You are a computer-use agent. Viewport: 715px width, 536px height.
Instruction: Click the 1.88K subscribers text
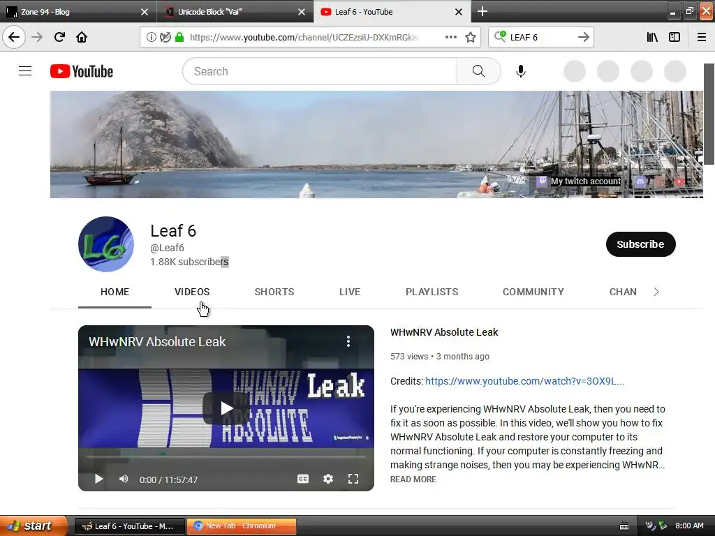(189, 262)
